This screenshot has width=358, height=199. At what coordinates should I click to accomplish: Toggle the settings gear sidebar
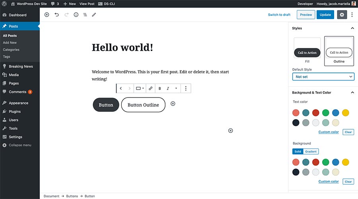pyautogui.click(x=342, y=15)
